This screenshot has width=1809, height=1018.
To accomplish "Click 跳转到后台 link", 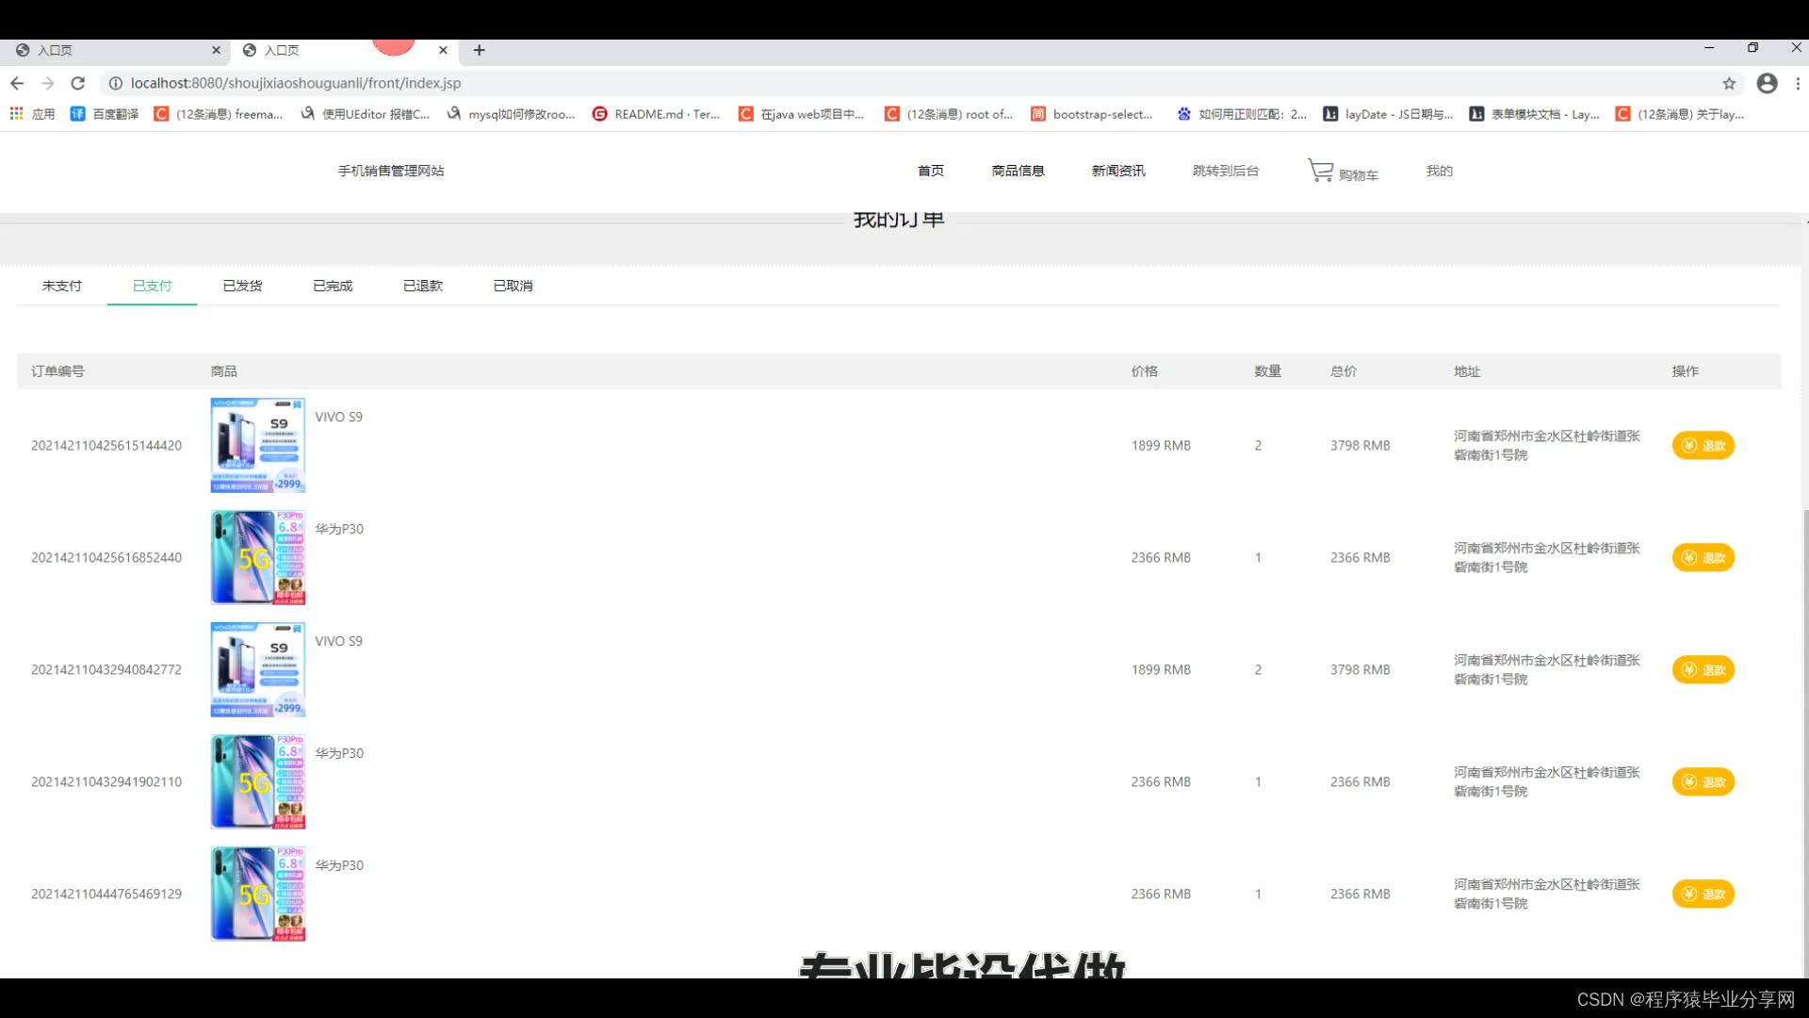I will [1225, 171].
